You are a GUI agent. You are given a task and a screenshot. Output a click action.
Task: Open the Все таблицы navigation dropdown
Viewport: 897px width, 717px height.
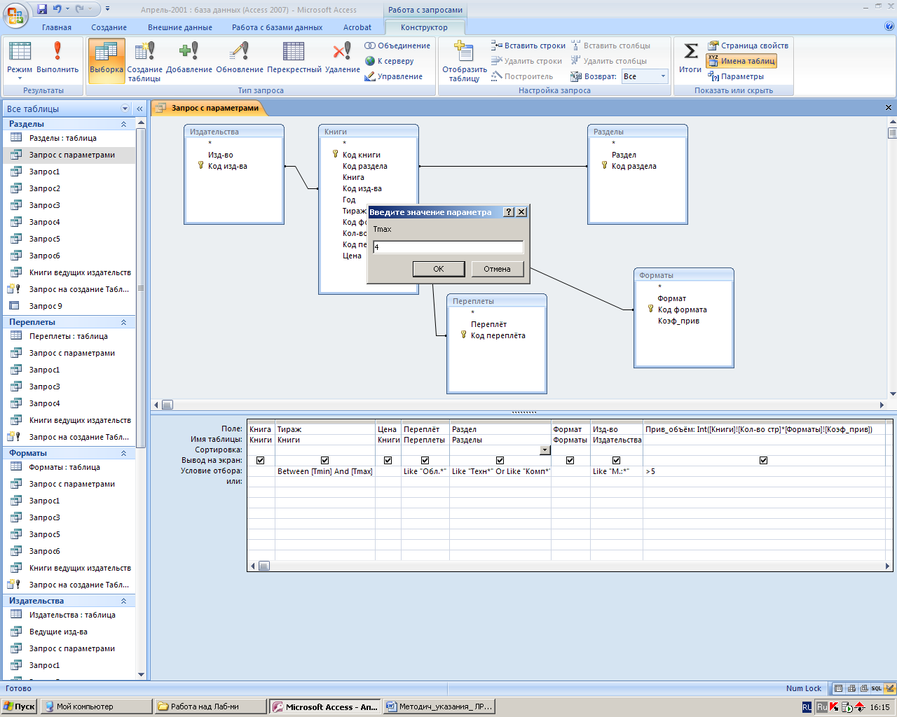[x=125, y=109]
